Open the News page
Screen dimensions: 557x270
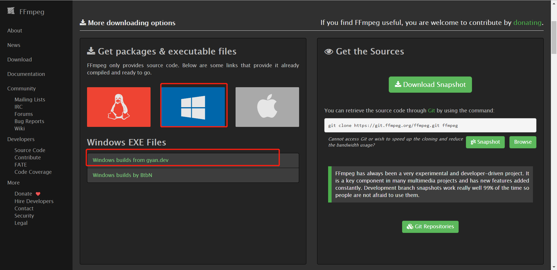[x=14, y=45]
